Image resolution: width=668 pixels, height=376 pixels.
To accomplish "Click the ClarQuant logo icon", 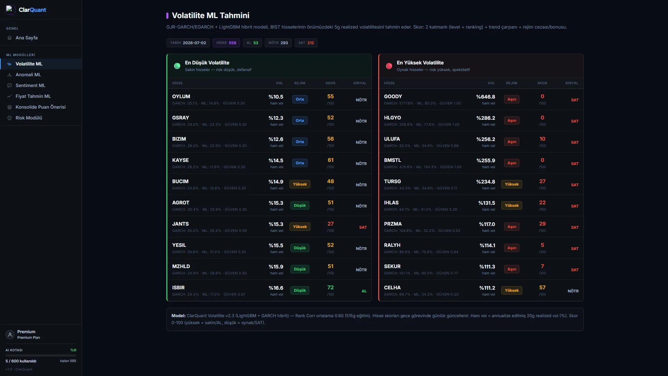I will click(10, 9).
